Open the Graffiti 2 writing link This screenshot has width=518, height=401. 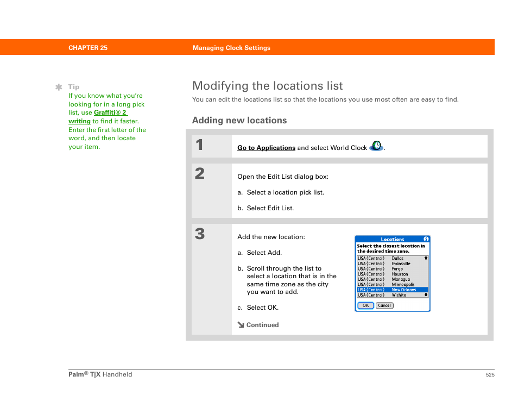click(98, 117)
